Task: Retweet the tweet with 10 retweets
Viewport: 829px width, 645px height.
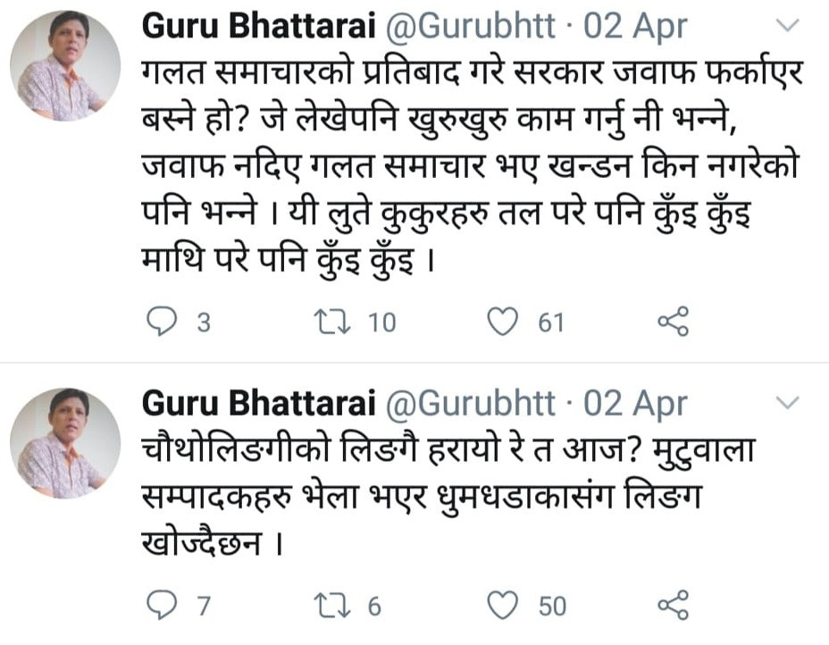Action: click(x=335, y=322)
